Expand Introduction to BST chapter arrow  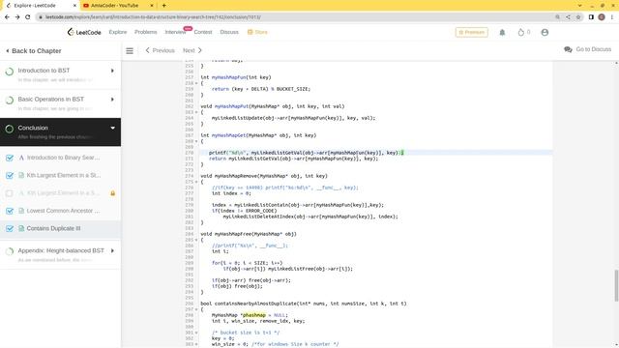[112, 71]
